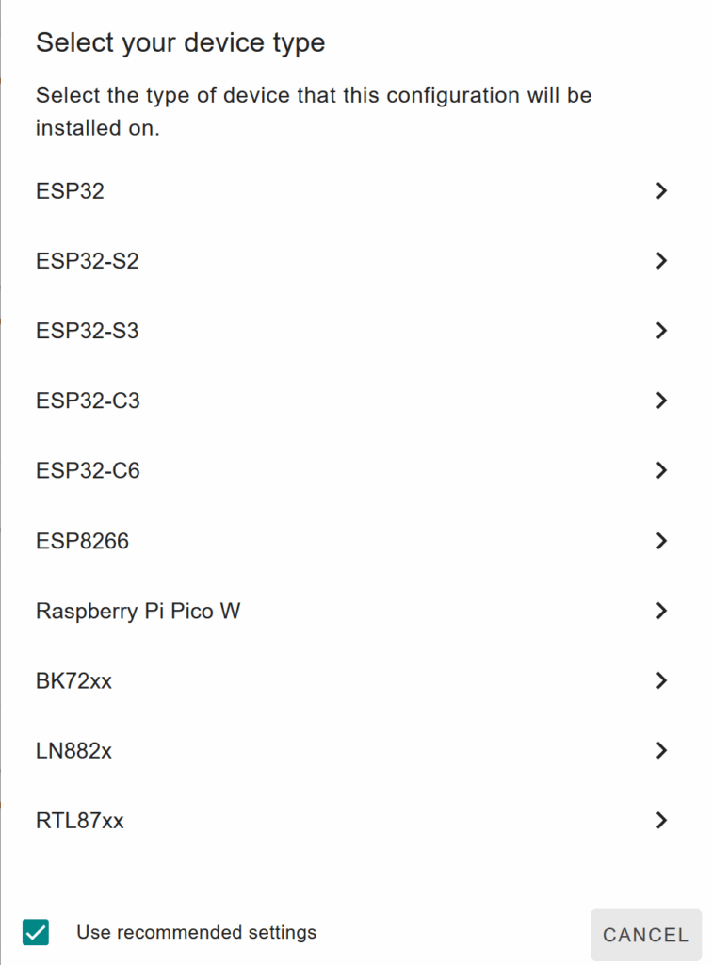Viewport: 713px width, 965px height.
Task: Select ESP32 device type
Action: tap(71, 191)
